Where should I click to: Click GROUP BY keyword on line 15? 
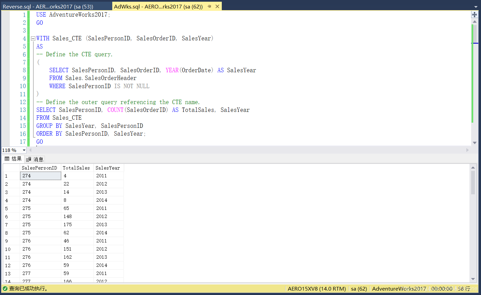click(49, 126)
